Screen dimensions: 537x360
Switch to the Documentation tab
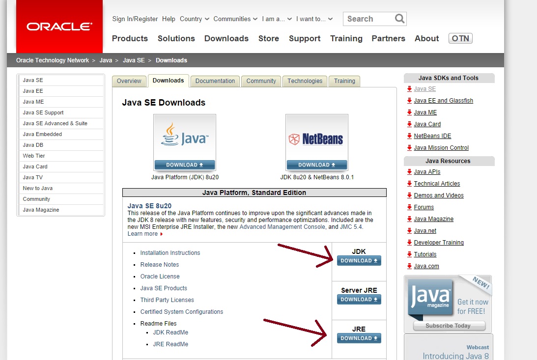pyautogui.click(x=215, y=81)
